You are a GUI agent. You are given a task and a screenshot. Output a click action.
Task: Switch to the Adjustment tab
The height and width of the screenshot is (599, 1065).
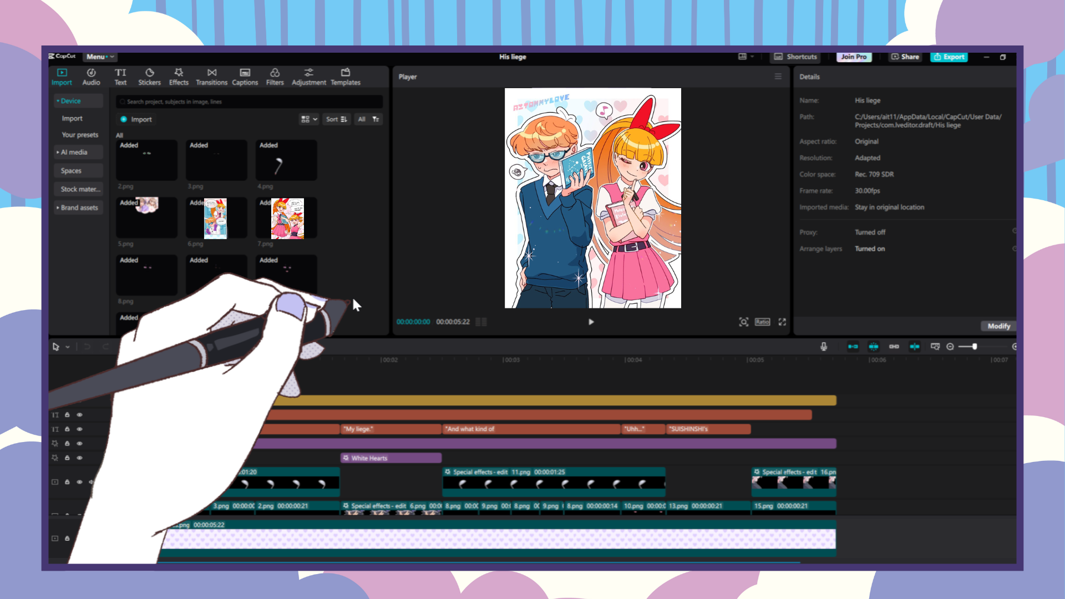pyautogui.click(x=308, y=77)
